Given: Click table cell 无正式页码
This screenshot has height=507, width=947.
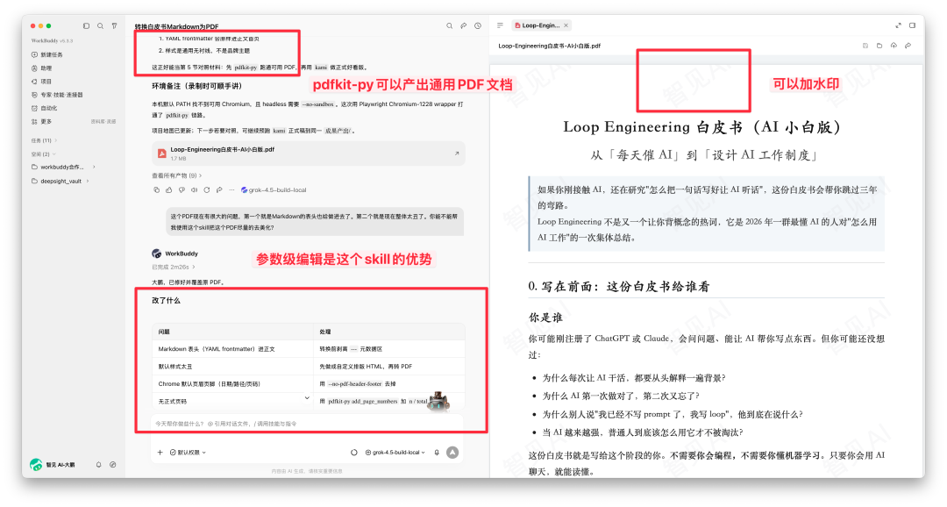Looking at the screenshot, I should click(x=172, y=401).
